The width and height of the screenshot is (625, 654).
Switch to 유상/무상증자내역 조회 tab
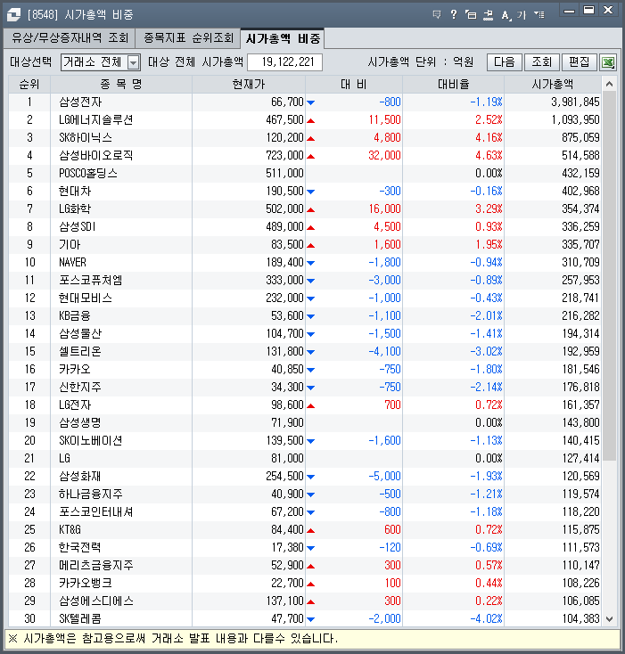[x=70, y=38]
